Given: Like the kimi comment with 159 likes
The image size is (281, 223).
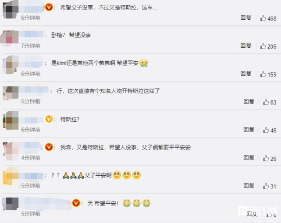Looking at the screenshot, I should [263, 74].
